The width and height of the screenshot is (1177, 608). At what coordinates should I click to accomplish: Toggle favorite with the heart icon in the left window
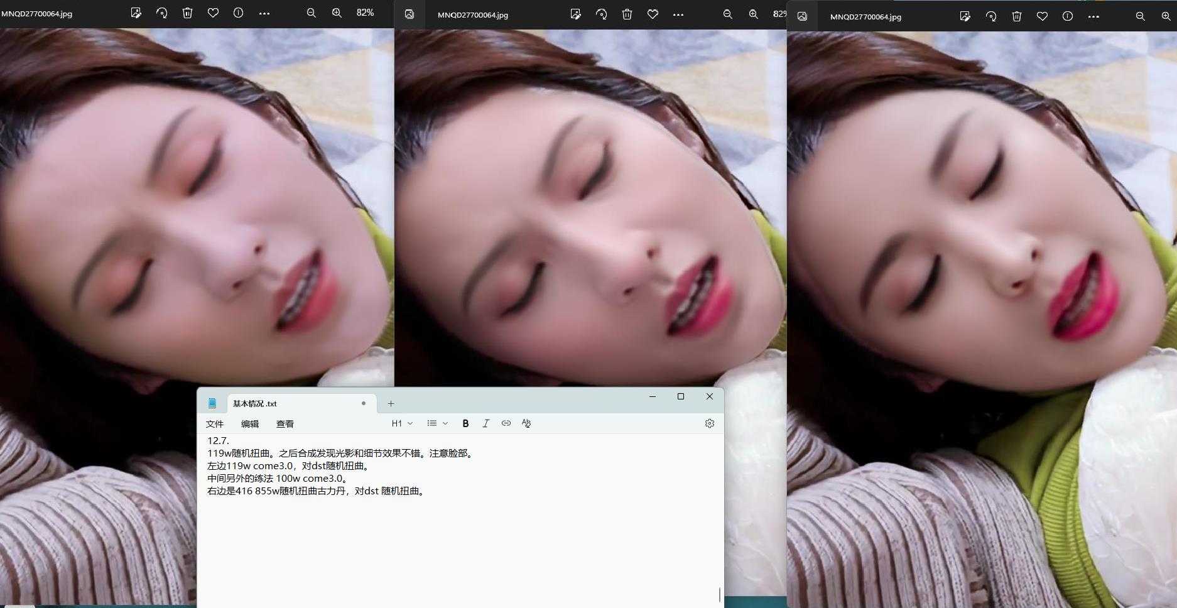[212, 13]
